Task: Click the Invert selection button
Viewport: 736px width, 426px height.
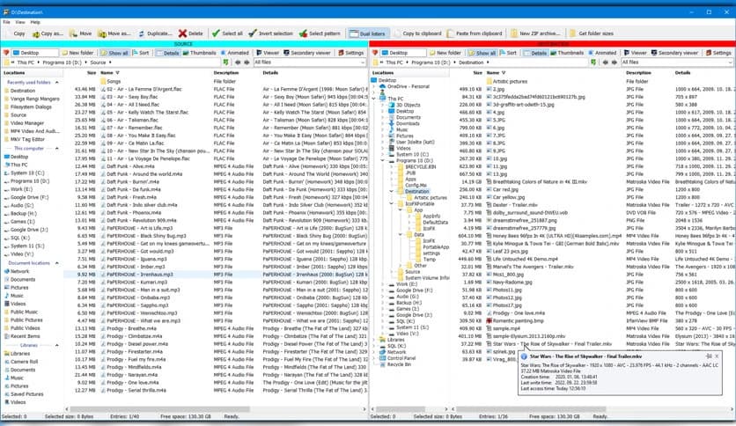Action: coord(270,33)
